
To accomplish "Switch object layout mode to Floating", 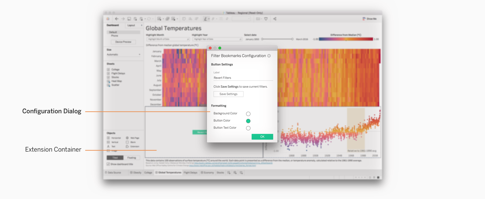I will click(x=131, y=158).
